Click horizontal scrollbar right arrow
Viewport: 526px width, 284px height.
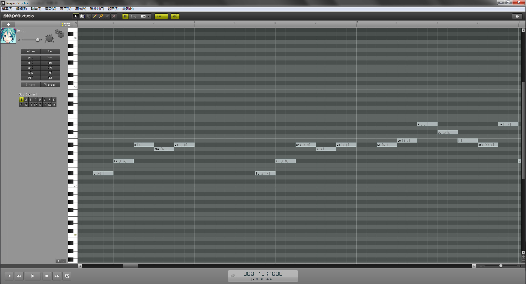point(474,266)
